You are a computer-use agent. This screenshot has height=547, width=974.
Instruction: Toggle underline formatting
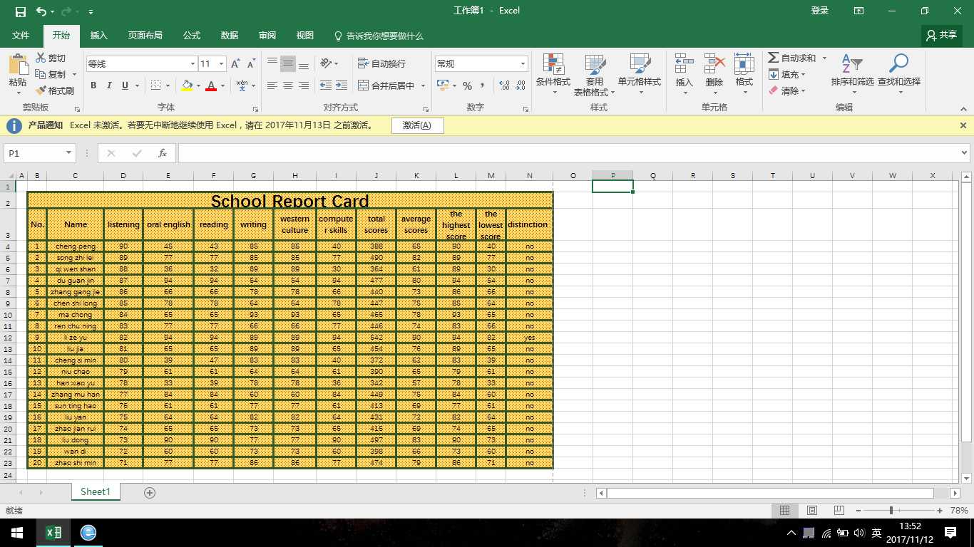[x=125, y=85]
